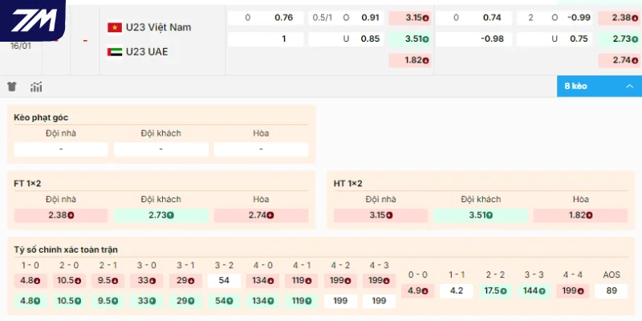Image resolution: width=642 pixels, height=321 pixels.
Task: Open the bar chart statistics icon
Action: pyautogui.click(x=36, y=87)
